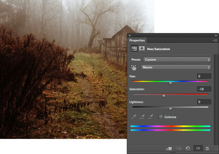Open the Master channel dropdown
Viewport: 219px width, 154px height.
[x=176, y=67]
